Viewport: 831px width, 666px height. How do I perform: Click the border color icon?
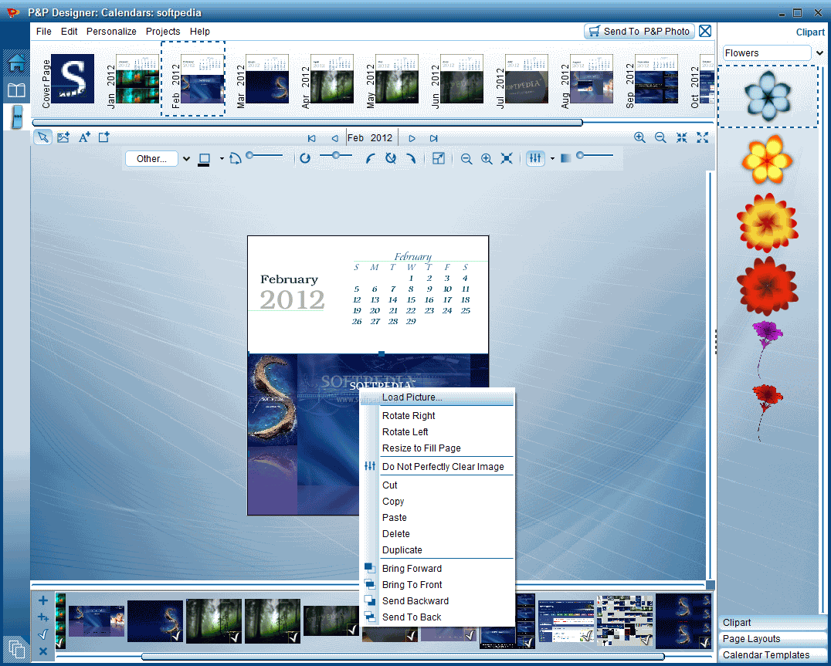tap(204, 159)
